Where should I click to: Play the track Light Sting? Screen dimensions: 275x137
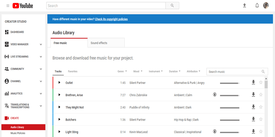(59, 132)
